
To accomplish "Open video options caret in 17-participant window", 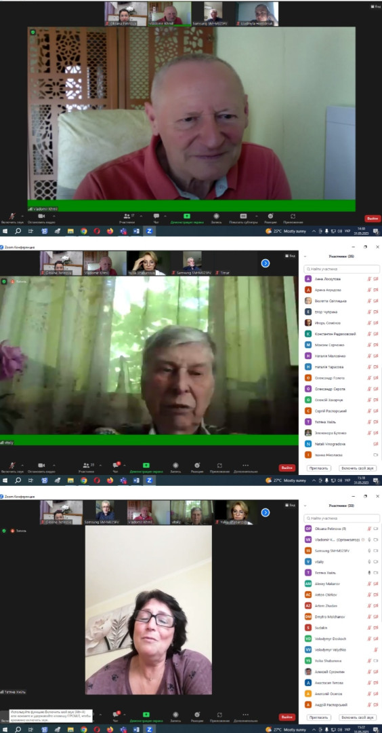I will (x=54, y=216).
